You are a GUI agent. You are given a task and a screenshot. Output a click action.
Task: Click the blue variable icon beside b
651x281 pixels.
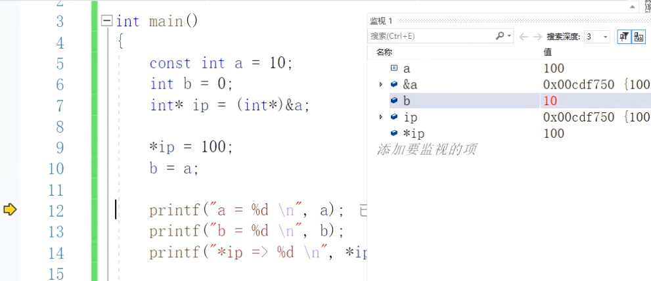click(394, 100)
